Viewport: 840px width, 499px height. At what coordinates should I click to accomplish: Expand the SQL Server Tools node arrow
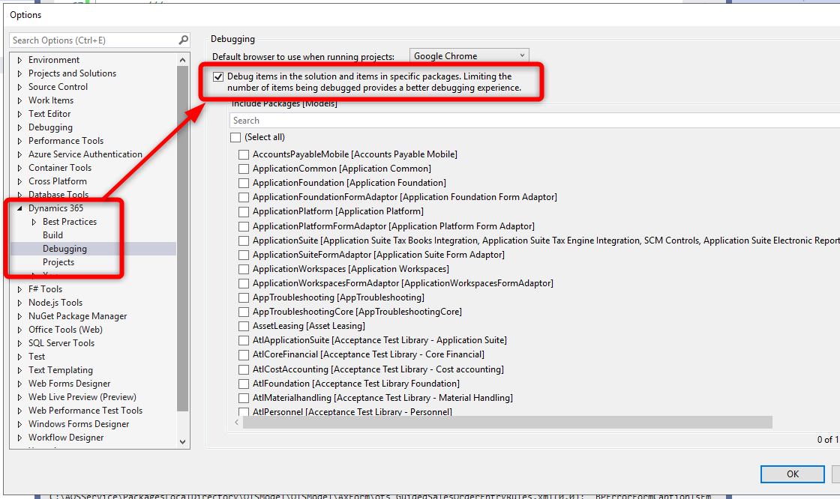tap(19, 343)
